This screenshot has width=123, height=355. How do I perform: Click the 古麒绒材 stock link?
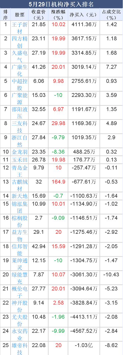20,185
